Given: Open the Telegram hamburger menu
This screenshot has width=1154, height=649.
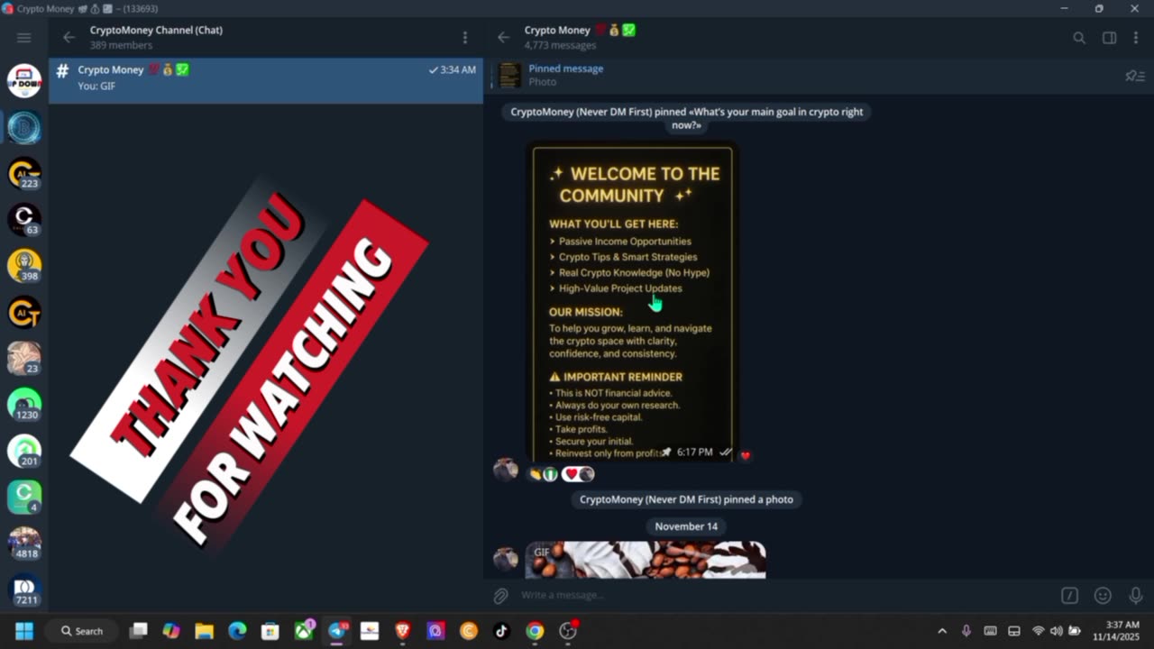Looking at the screenshot, I should tap(24, 37).
